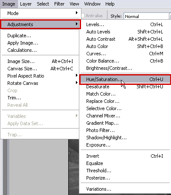
Task: Open the Filter menu
Action: [x=59, y=4]
